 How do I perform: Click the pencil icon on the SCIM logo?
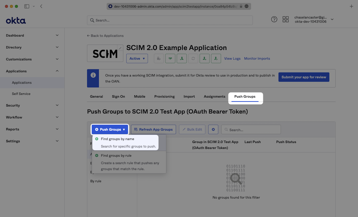click(x=120, y=48)
